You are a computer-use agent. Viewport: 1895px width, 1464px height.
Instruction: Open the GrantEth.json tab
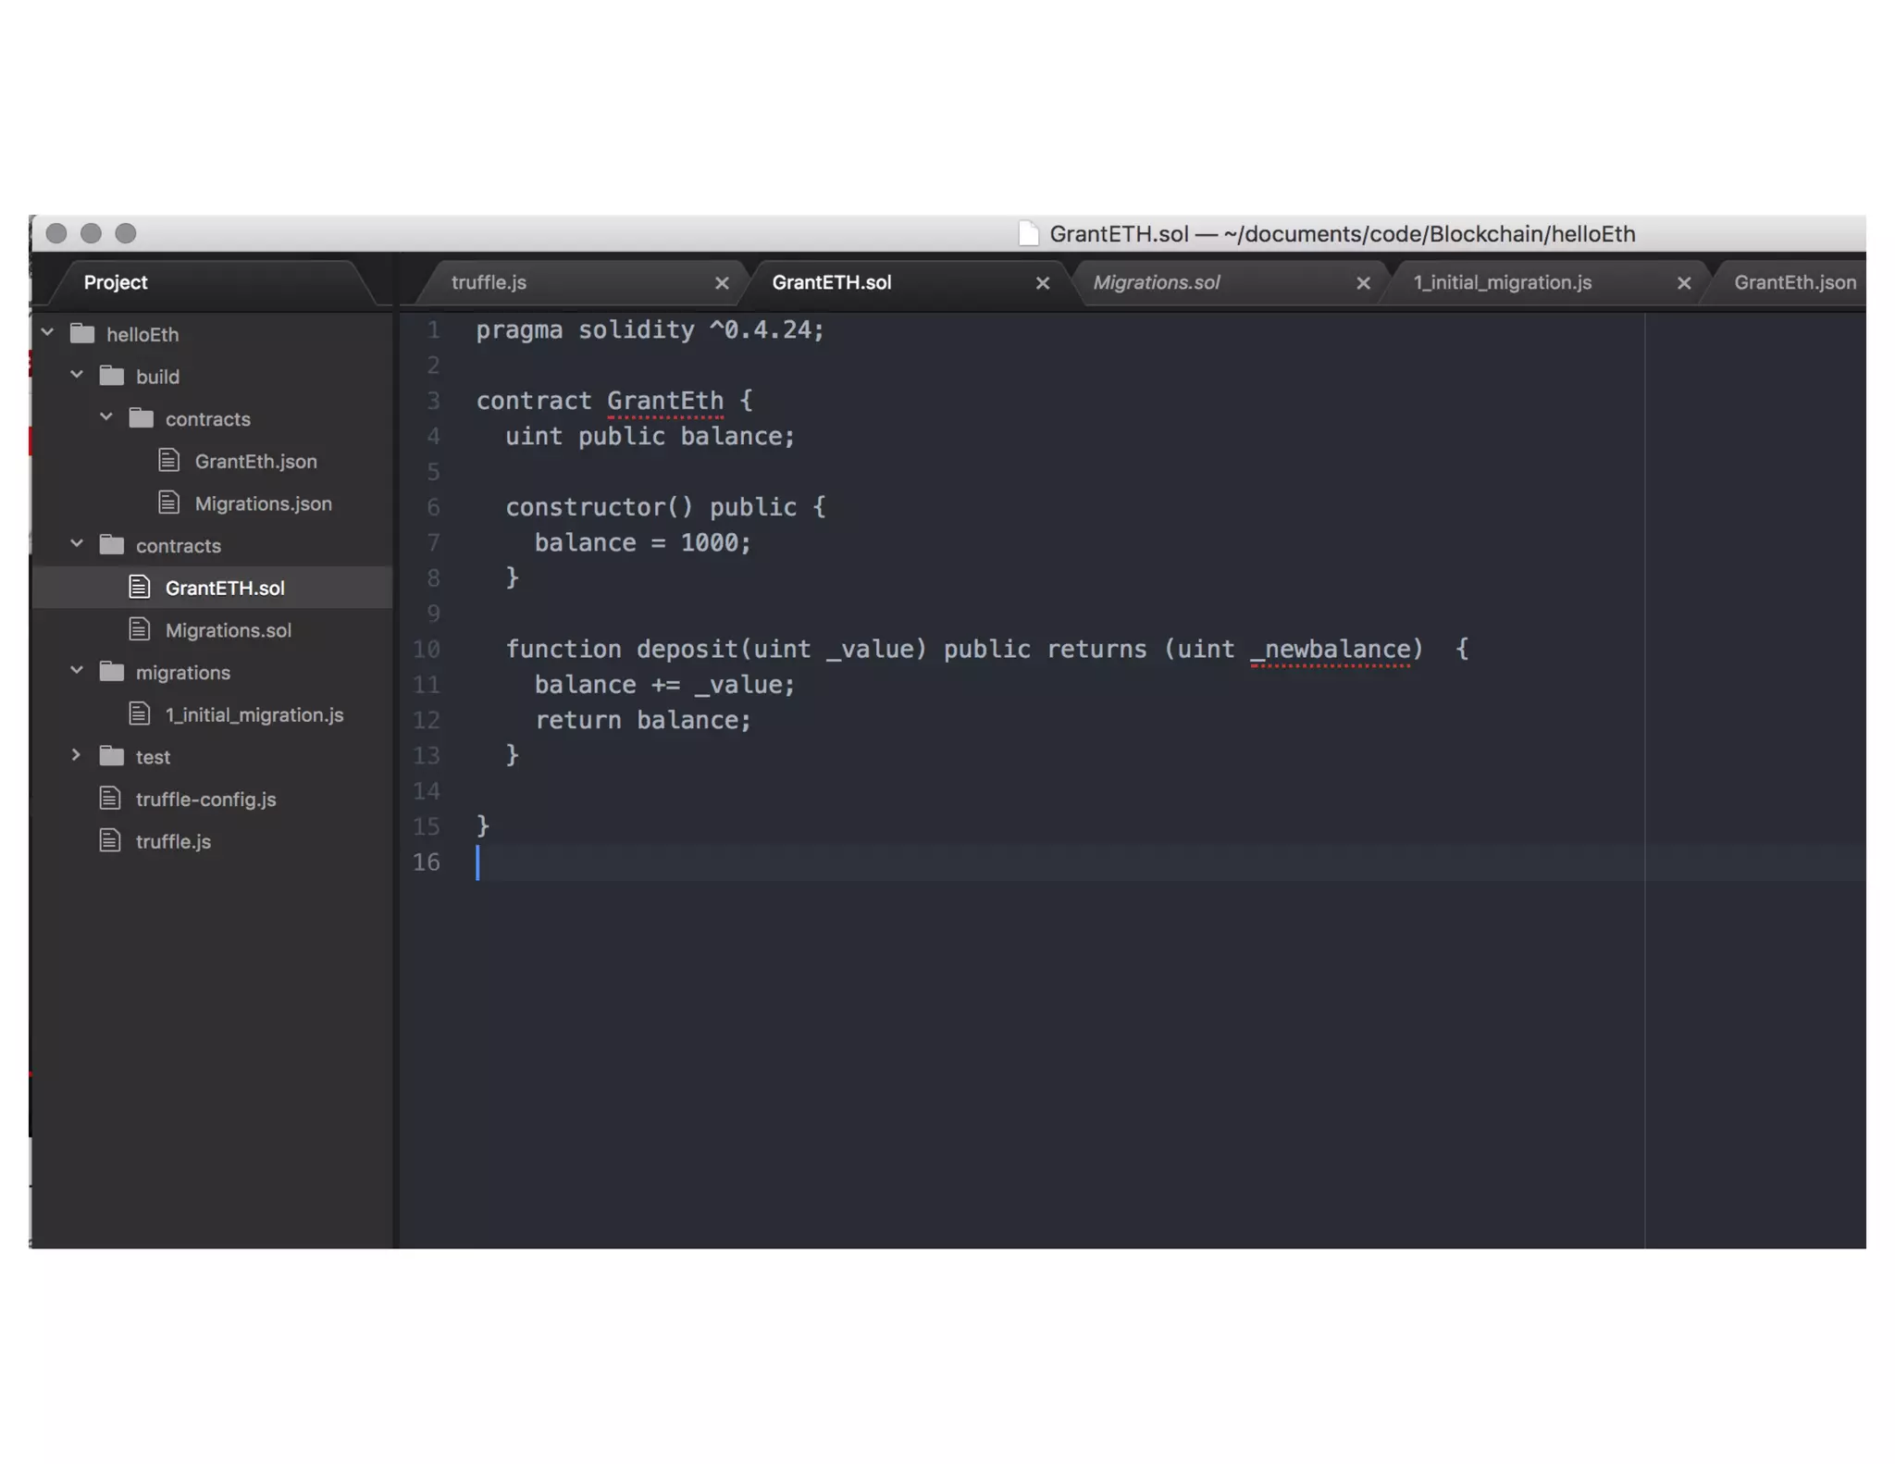pos(1793,283)
